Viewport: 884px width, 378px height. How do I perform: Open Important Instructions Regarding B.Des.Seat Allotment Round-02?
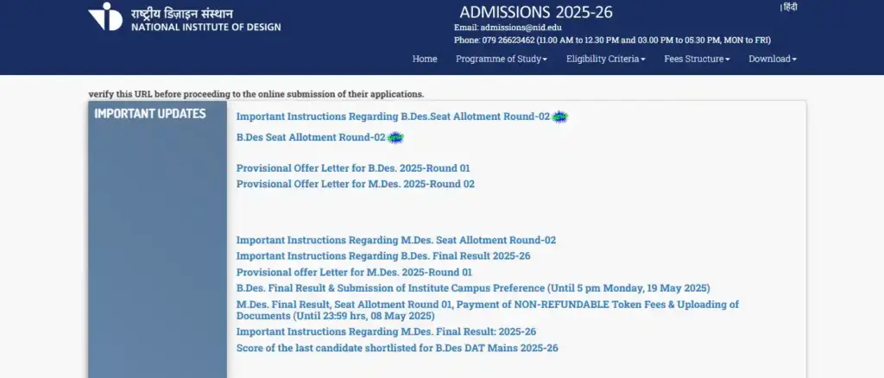(x=393, y=117)
